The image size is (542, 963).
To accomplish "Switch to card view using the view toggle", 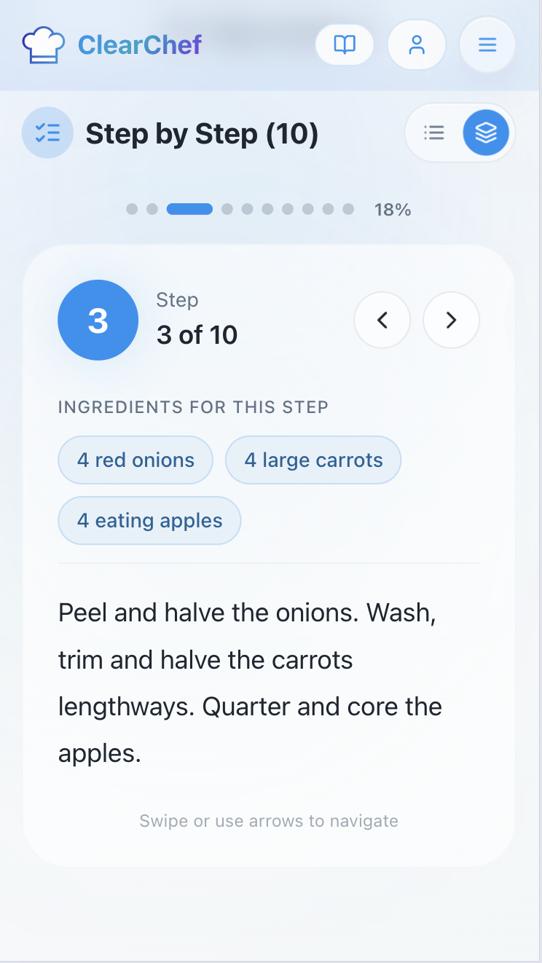I will coord(486,133).
